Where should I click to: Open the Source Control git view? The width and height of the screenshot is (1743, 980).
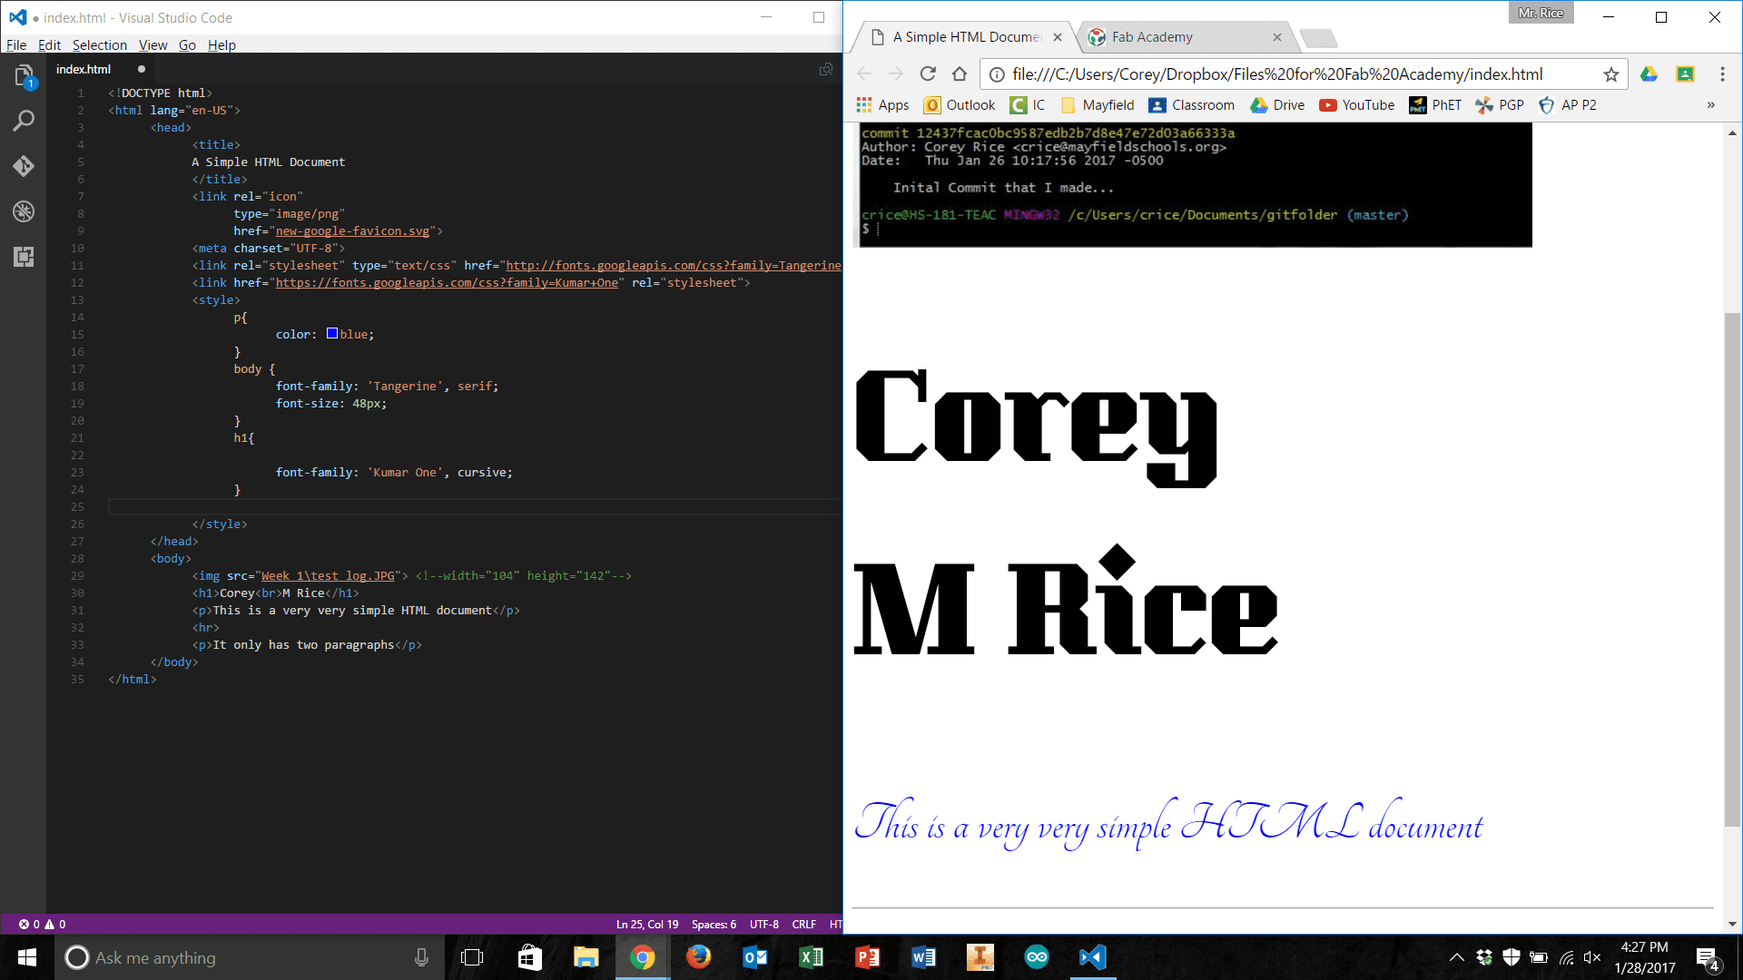(24, 166)
